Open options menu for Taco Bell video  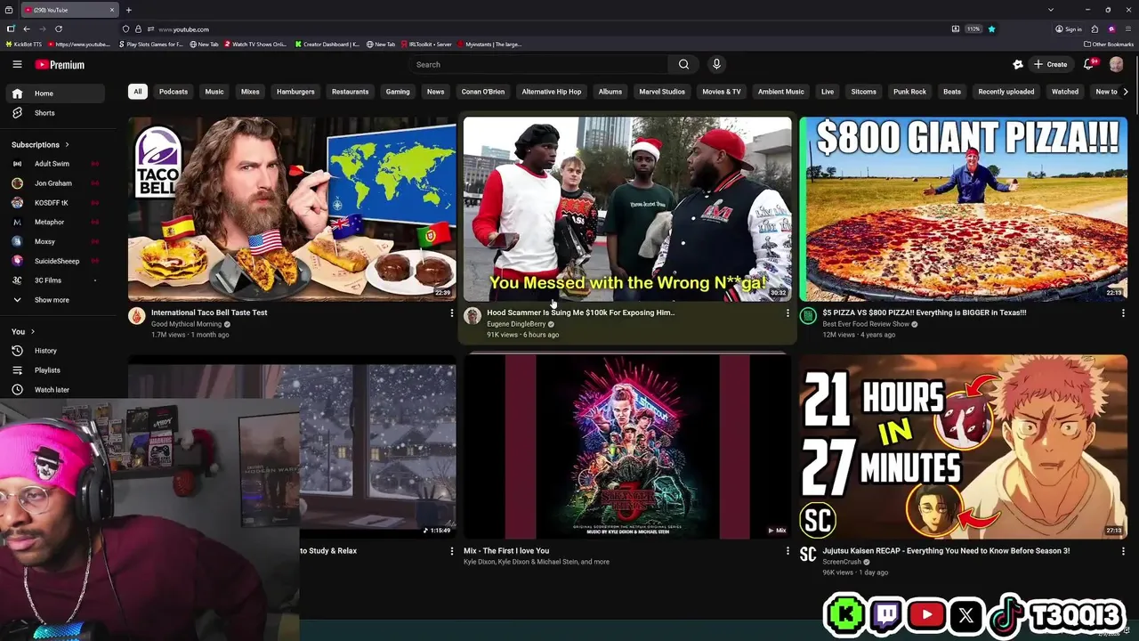coord(451,313)
